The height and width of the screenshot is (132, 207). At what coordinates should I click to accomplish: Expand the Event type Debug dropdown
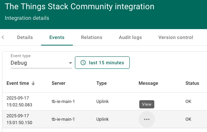click(x=41, y=63)
